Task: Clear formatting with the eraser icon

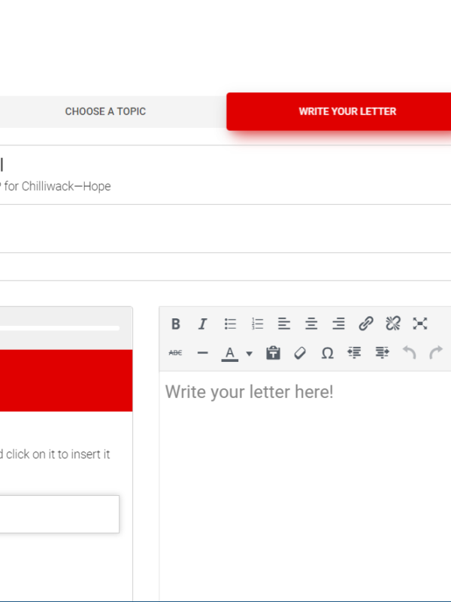Action: pyautogui.click(x=300, y=352)
